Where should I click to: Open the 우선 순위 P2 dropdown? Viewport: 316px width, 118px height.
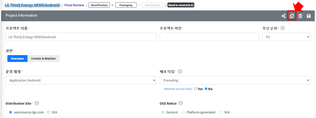point(286,37)
